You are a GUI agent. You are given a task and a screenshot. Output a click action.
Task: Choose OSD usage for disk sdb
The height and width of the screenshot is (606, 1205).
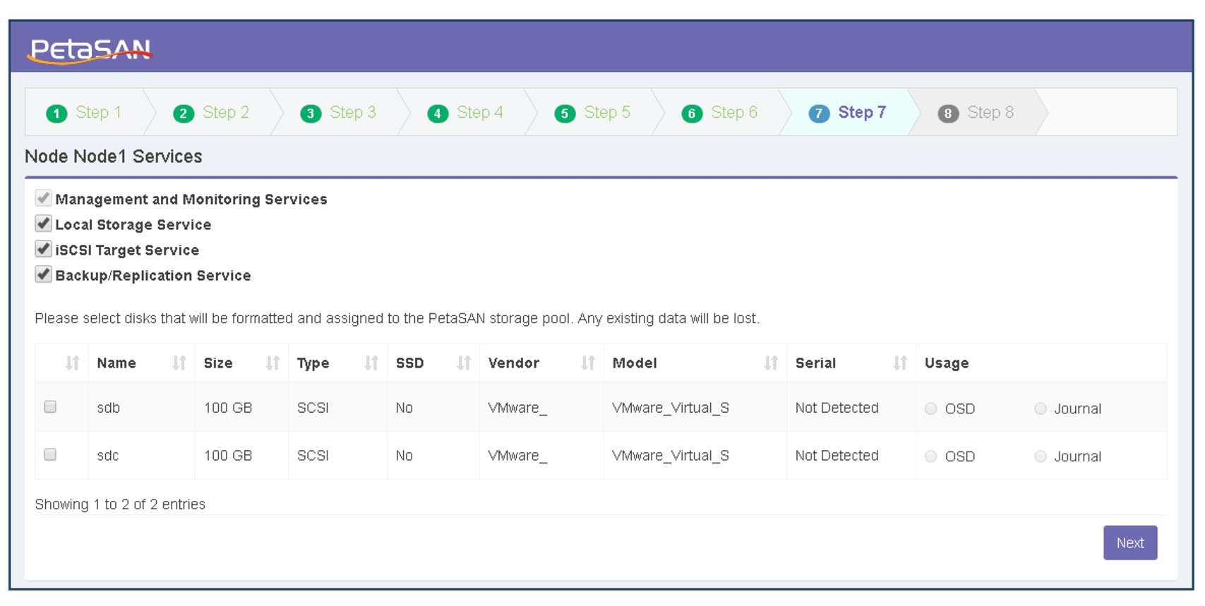click(931, 408)
